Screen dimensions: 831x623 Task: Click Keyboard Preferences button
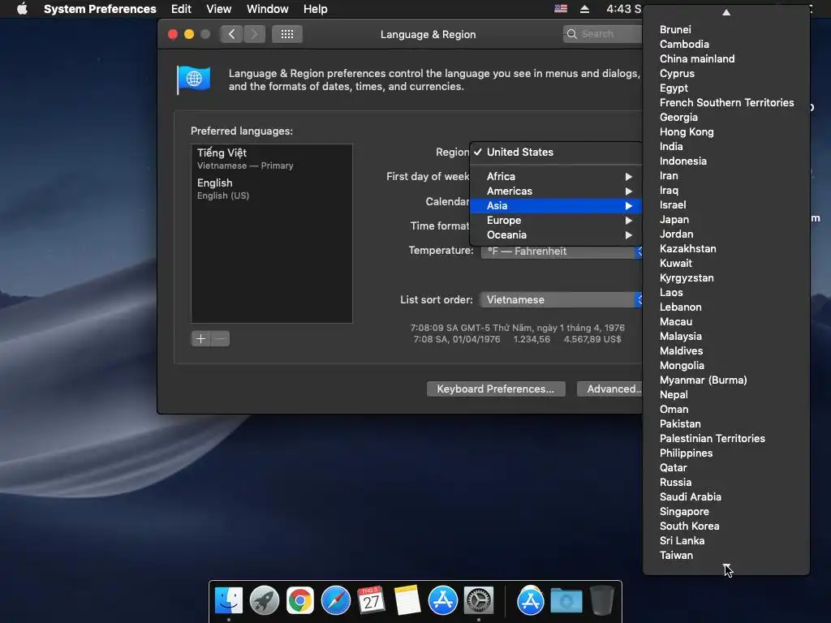pyautogui.click(x=496, y=389)
